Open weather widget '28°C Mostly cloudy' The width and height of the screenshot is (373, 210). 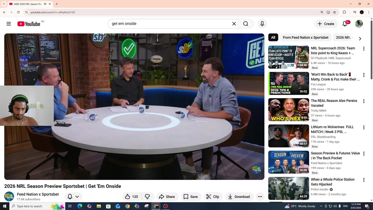[x=300, y=206]
